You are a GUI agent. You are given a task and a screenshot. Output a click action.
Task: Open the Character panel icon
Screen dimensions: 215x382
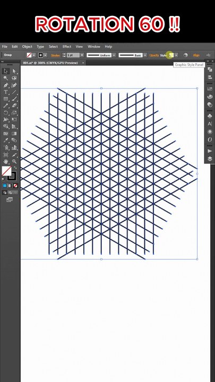(x=210, y=124)
